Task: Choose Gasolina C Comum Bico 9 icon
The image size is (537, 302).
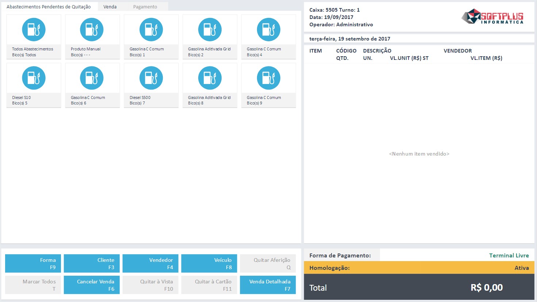Action: tap(269, 78)
